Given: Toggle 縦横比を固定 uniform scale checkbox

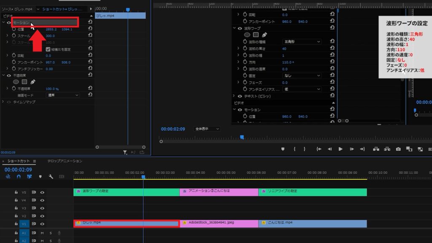Looking at the screenshot, I should pyautogui.click(x=48, y=49).
